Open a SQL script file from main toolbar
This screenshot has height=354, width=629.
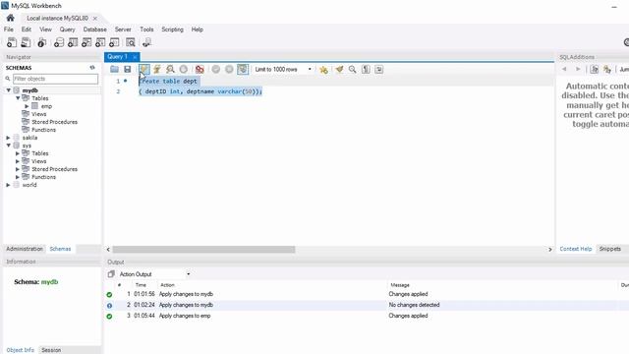click(26, 42)
